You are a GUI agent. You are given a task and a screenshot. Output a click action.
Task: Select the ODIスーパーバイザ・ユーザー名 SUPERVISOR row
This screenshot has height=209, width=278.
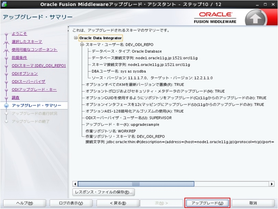pyautogui.click(x=129, y=118)
